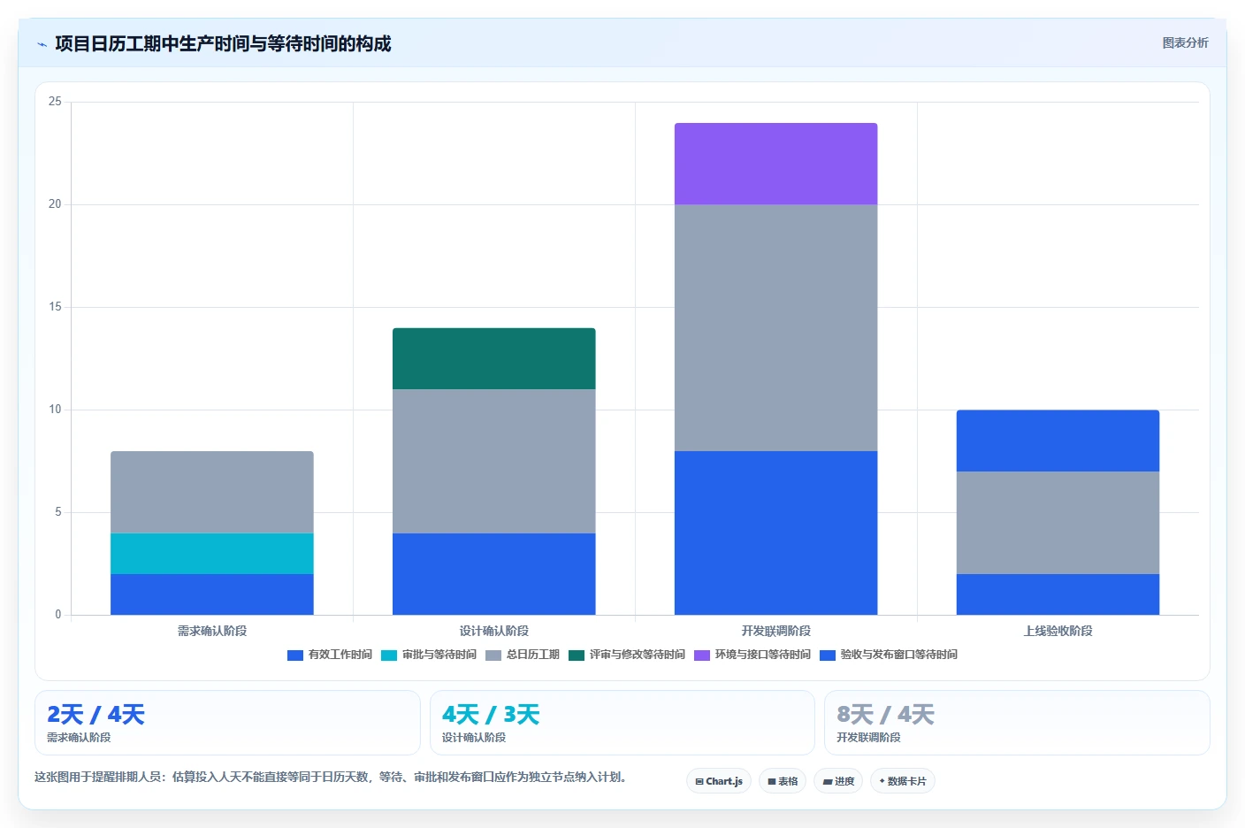Click the 4天 / 3天 value in the second card

(491, 715)
